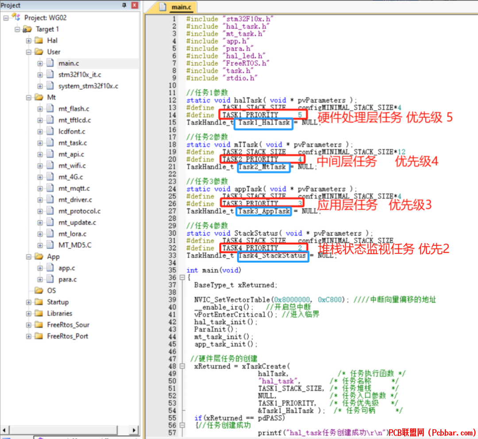This screenshot has width=478, height=439.
Task: Select main.c in project tree
Action: (69, 63)
